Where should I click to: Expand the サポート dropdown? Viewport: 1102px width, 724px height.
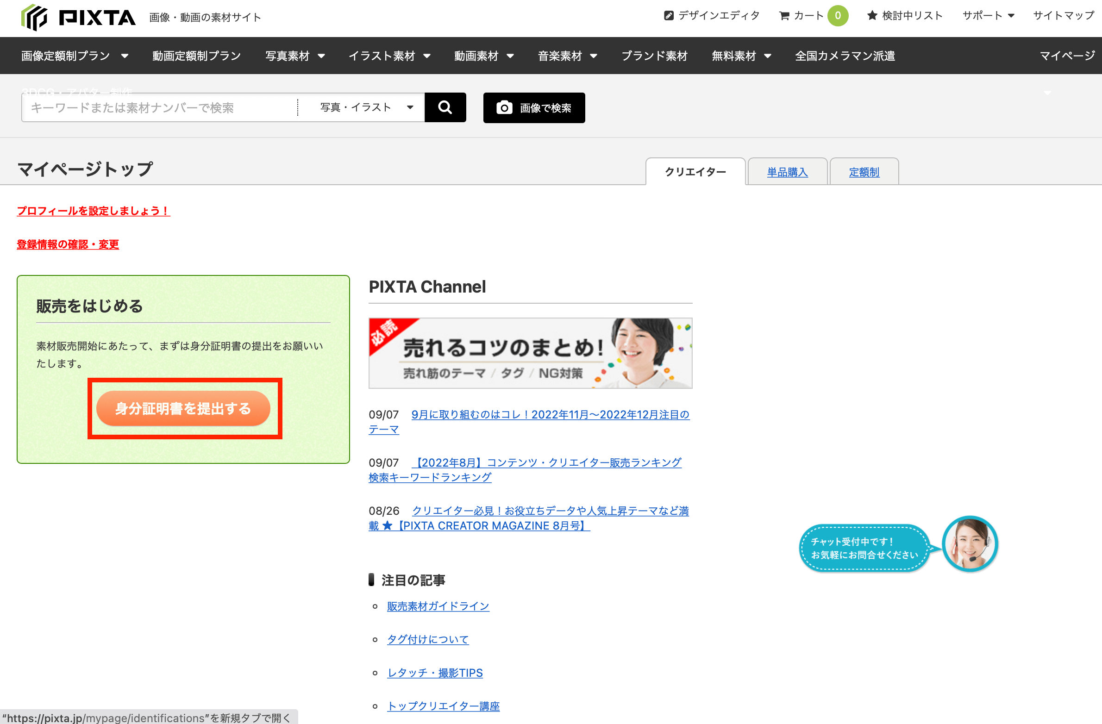(x=989, y=16)
